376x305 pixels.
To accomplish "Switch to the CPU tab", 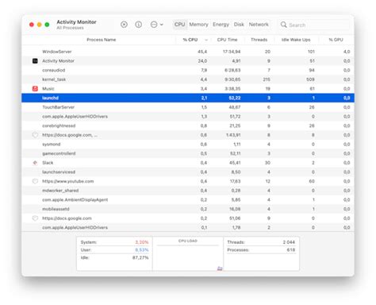I will tap(179, 25).
